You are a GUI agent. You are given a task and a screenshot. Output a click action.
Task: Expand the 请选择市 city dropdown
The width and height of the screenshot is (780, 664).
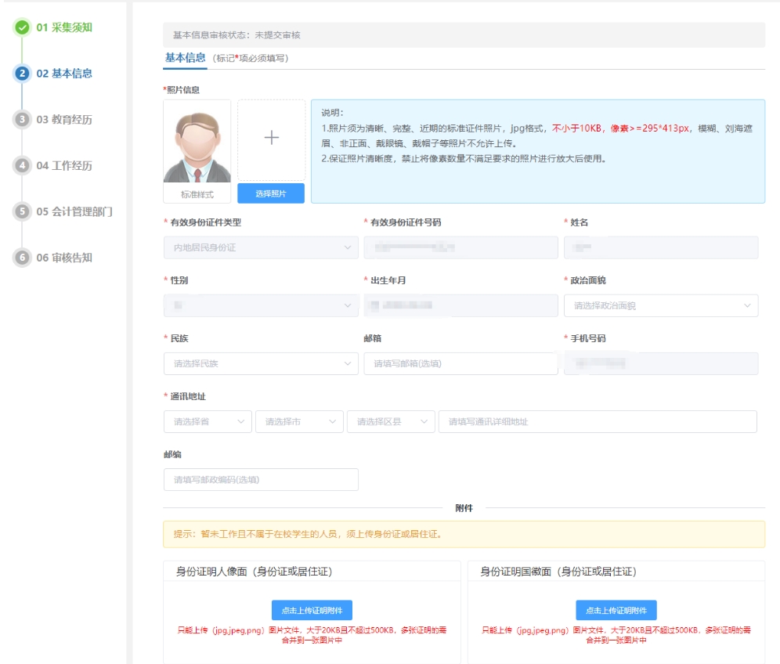pyautogui.click(x=299, y=421)
